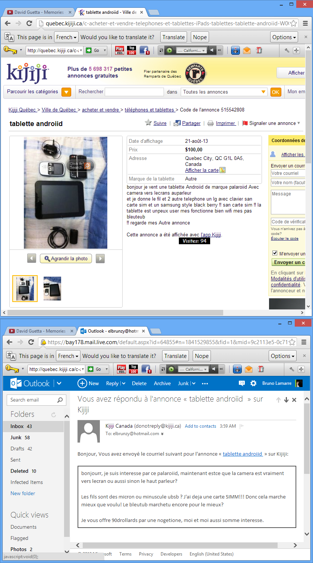The width and height of the screenshot is (313, 563).
Task: Click Nope button in Outlook window
Action: [202, 356]
